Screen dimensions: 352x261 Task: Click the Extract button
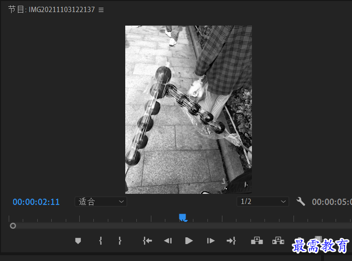coord(278,241)
